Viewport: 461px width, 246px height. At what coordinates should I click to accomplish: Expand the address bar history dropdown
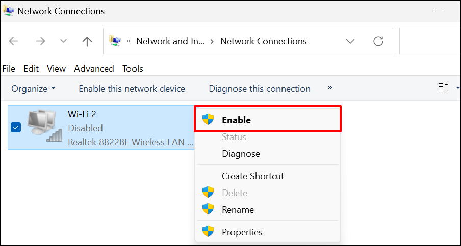(x=350, y=41)
